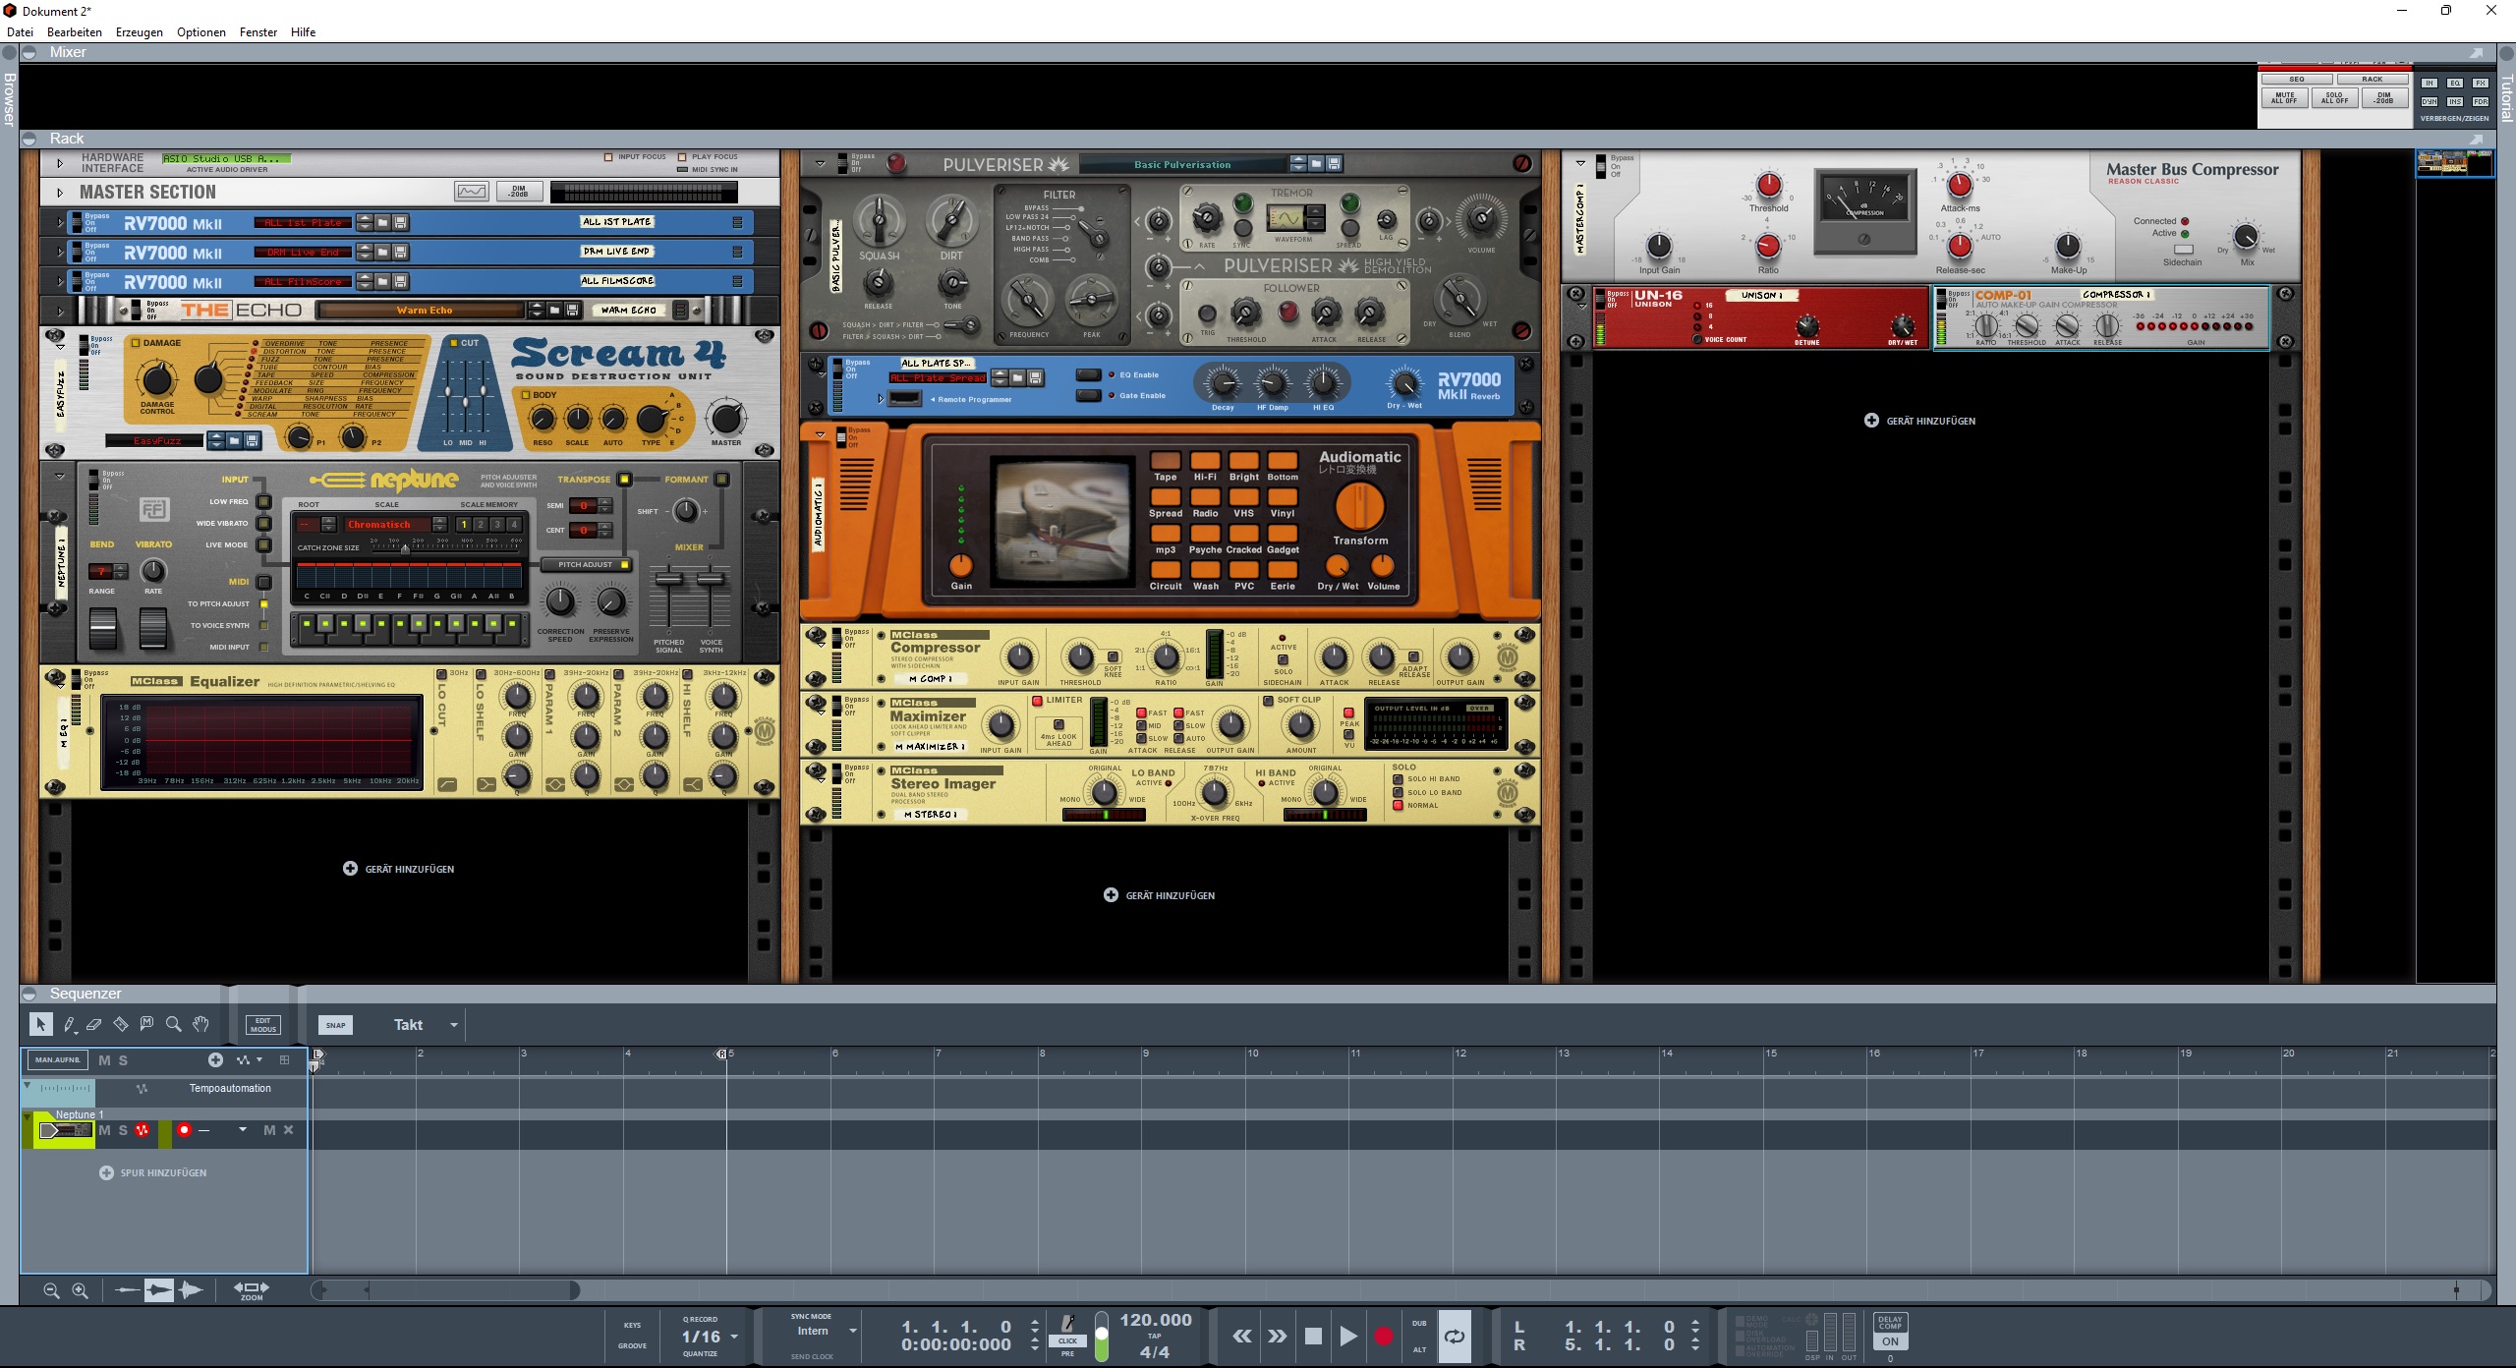Click the Vinyl preset button on Audiomatic
This screenshot has height=1368, width=2516.
point(1283,497)
